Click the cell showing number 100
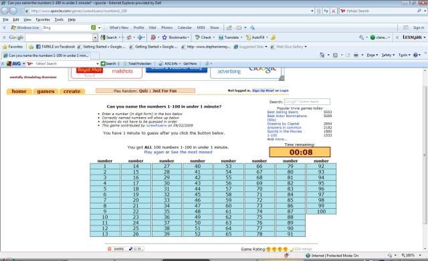The width and height of the screenshot is (428, 261). point(321,211)
